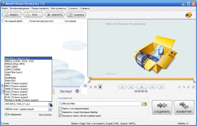This screenshot has height=126, width=197.
Task: Click the C:\Movavi files save path field
Action: 100,104
